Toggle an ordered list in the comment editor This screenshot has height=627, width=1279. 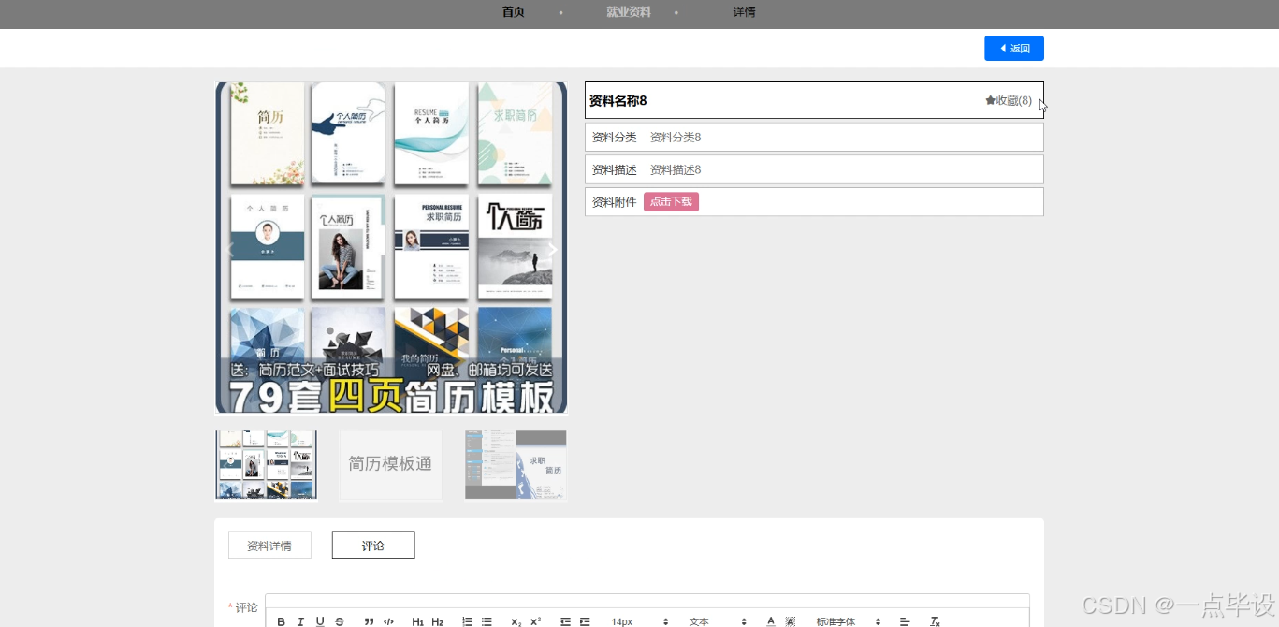pyautogui.click(x=468, y=621)
